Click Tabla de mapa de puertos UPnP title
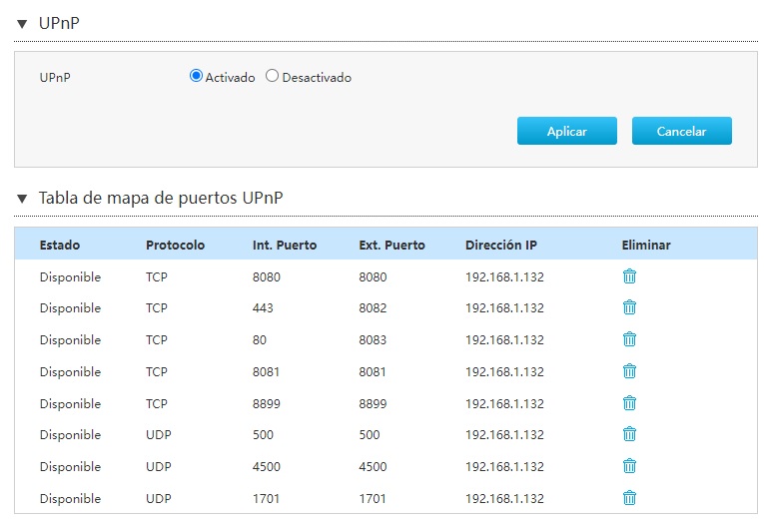Screen dimensions: 764x528 pos(161,199)
